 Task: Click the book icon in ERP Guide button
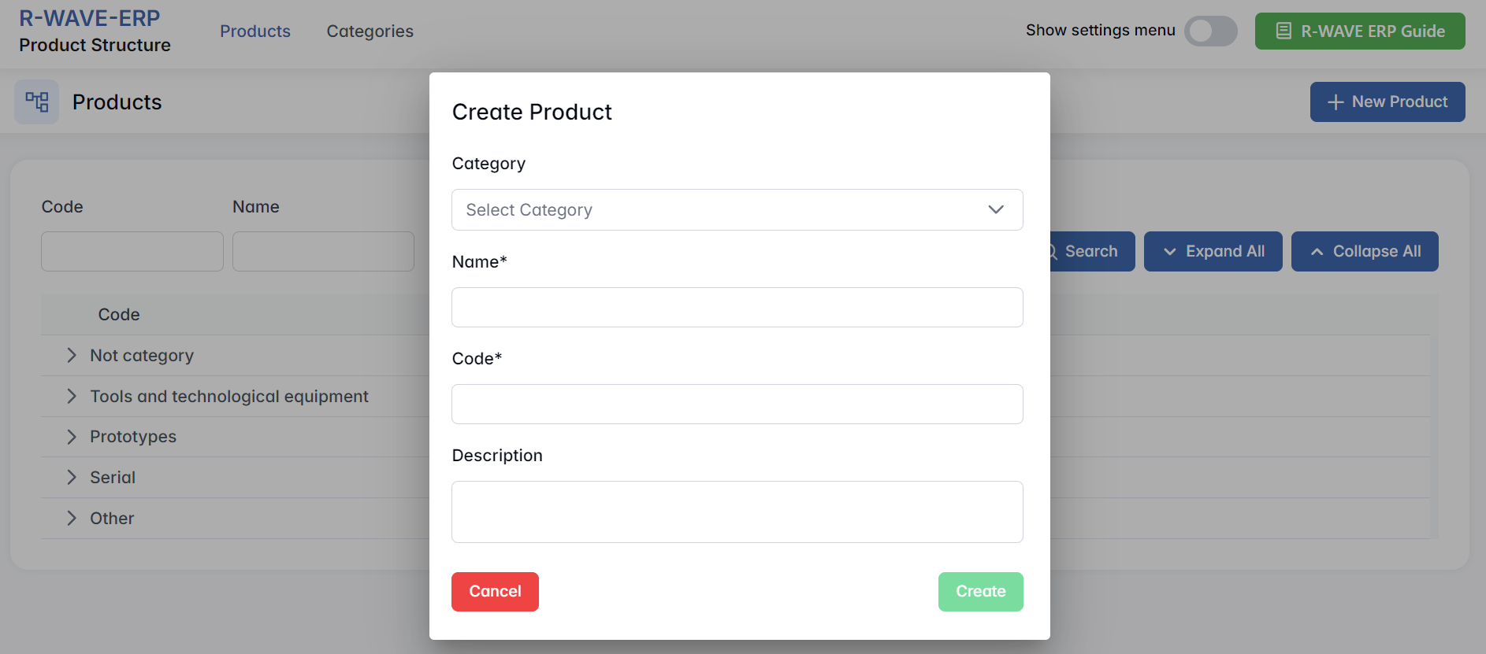(1284, 31)
